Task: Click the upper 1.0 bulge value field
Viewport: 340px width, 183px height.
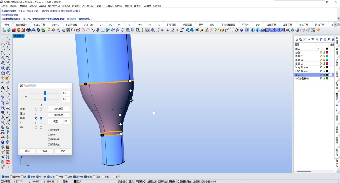Action: pos(66,93)
